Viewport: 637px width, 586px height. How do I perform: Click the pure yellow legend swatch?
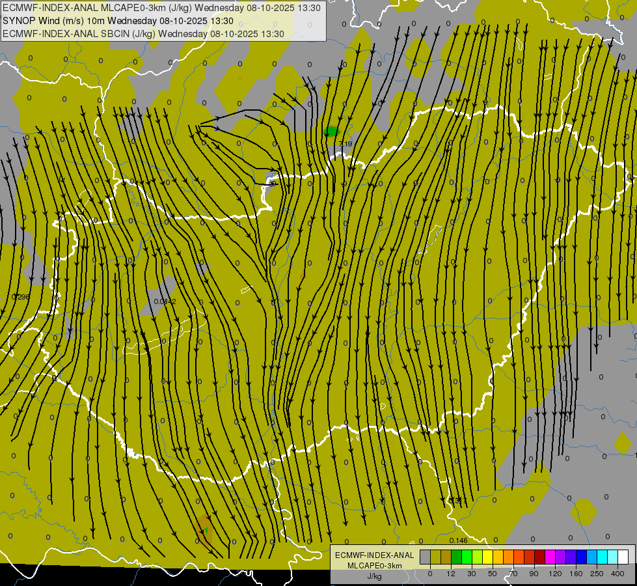click(x=488, y=557)
